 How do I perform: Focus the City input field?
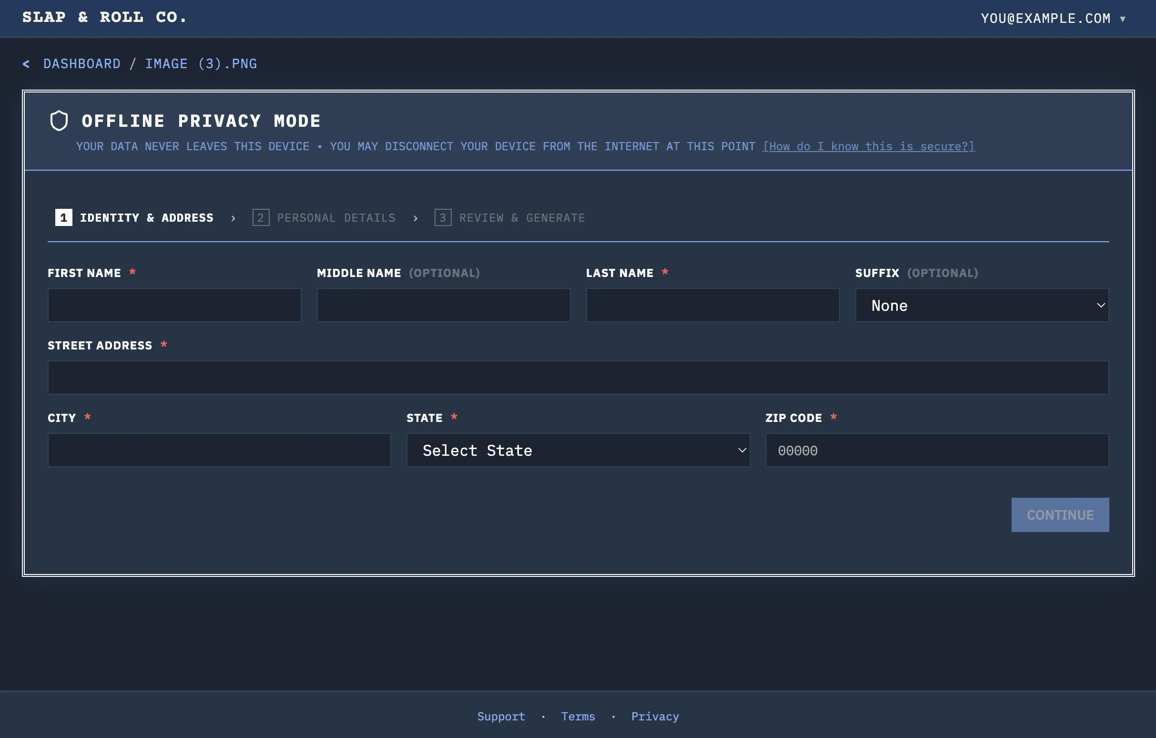click(x=219, y=451)
